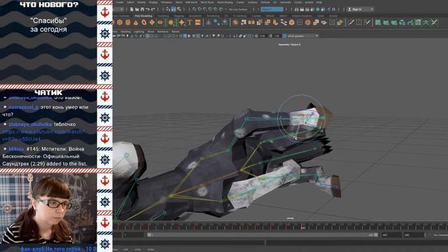The height and width of the screenshot is (252, 448).
Task: Open the Shading panel menu
Action: coord(125,31)
